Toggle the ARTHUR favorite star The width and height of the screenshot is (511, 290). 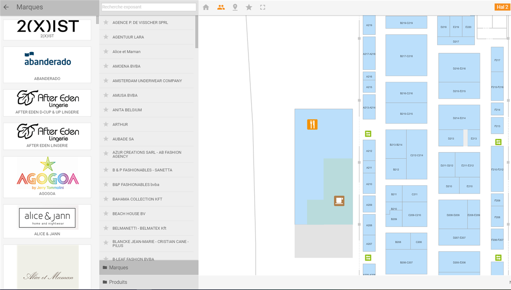[106, 124]
